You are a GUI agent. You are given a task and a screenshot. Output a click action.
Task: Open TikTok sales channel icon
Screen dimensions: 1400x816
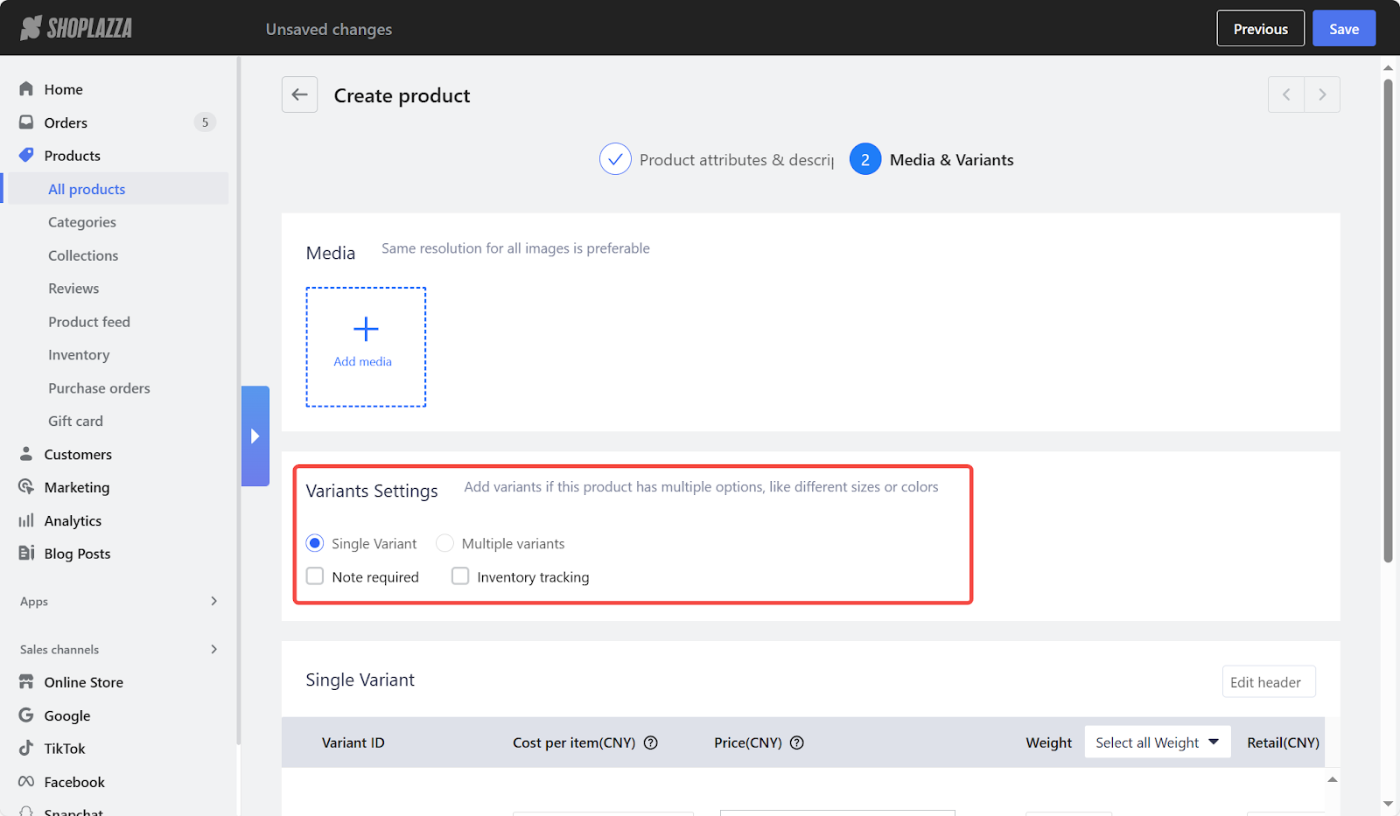[26, 749]
